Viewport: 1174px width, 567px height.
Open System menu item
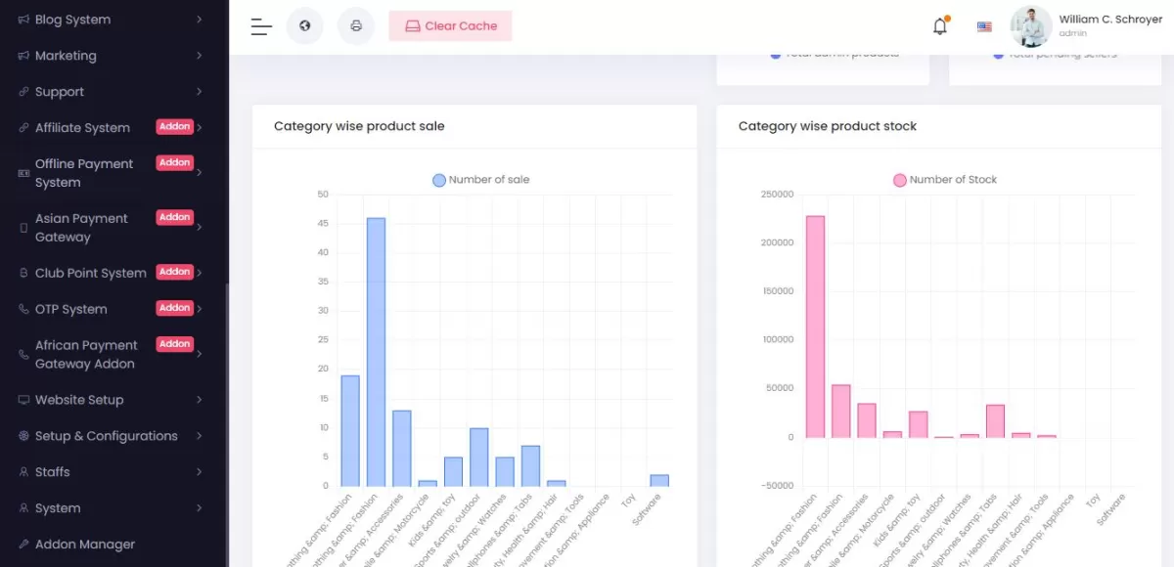pyautogui.click(x=113, y=508)
